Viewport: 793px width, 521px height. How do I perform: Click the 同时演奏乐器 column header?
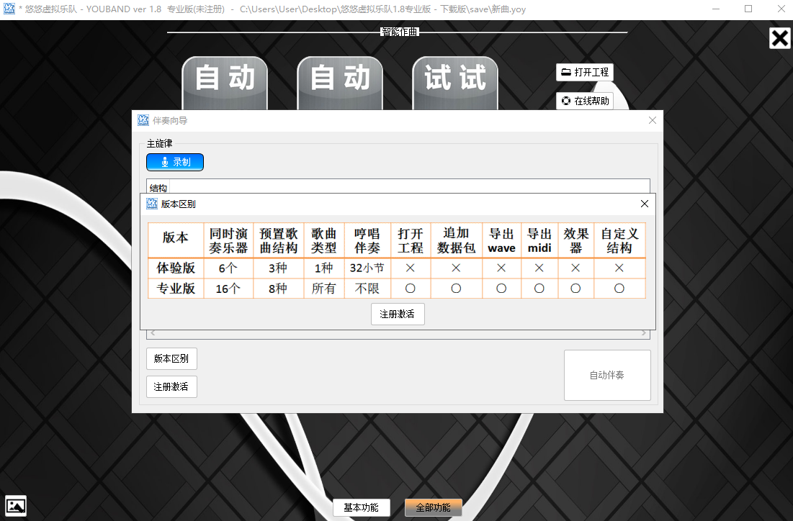228,240
